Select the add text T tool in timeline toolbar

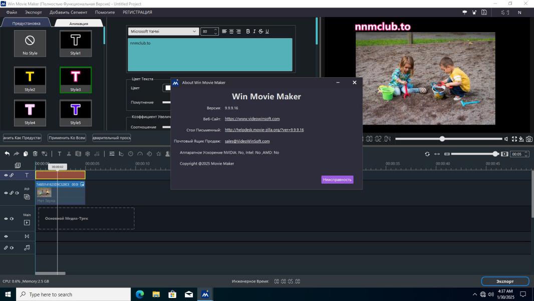point(59,154)
